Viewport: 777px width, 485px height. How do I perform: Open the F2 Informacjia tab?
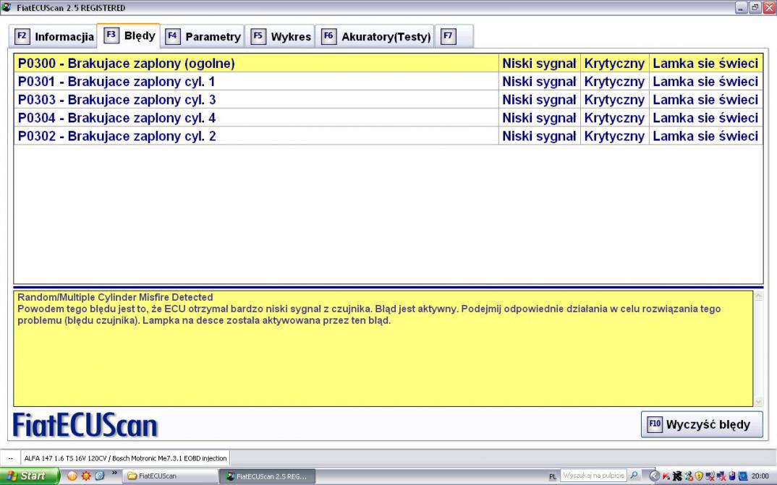[x=53, y=37]
